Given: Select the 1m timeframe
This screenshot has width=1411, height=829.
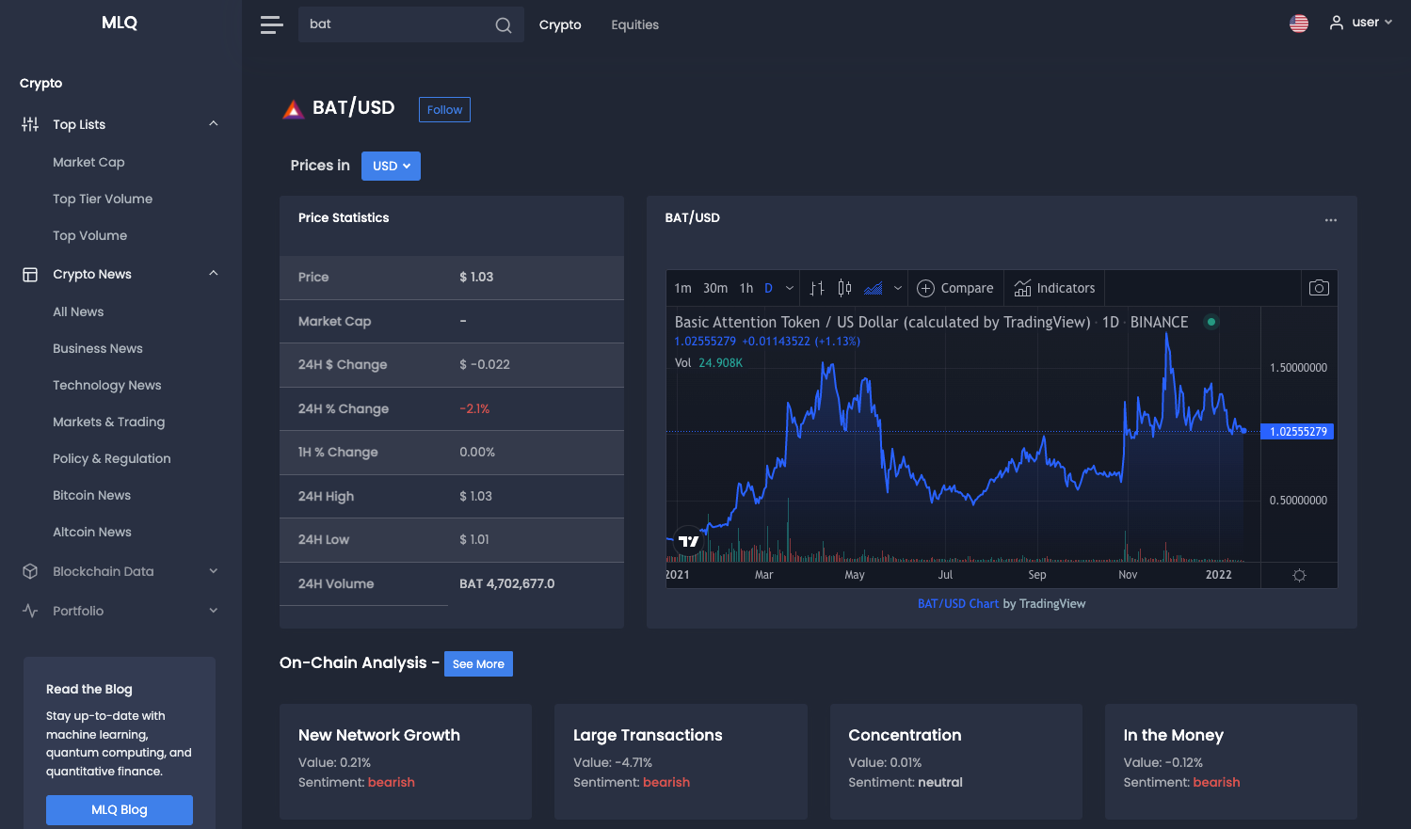Looking at the screenshot, I should click(682, 288).
